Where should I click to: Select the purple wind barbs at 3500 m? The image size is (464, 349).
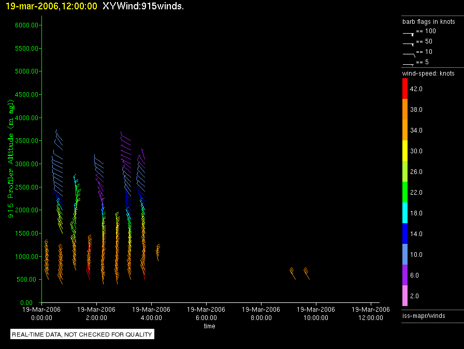pos(125,141)
